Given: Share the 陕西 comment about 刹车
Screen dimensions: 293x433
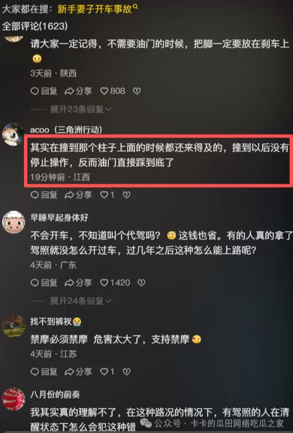Looking at the screenshot, I should tap(78, 91).
